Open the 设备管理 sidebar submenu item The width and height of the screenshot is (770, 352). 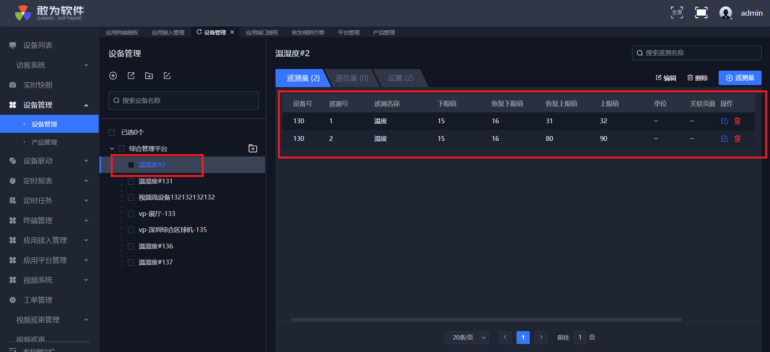(49, 124)
